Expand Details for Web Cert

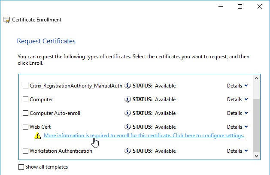237,127
